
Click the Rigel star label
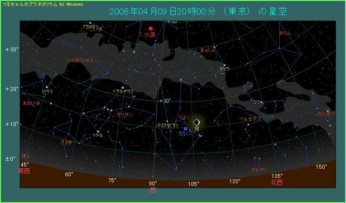point(98,135)
